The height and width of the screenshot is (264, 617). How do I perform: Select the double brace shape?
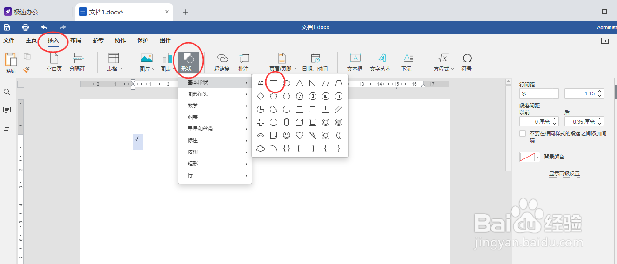287,148
